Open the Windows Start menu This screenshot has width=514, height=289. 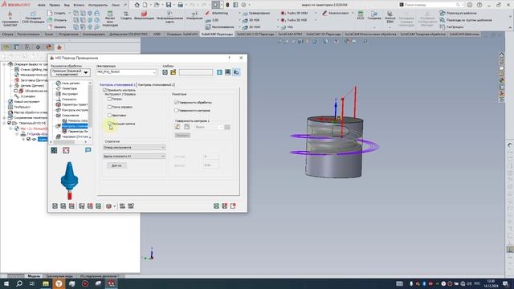point(6,283)
